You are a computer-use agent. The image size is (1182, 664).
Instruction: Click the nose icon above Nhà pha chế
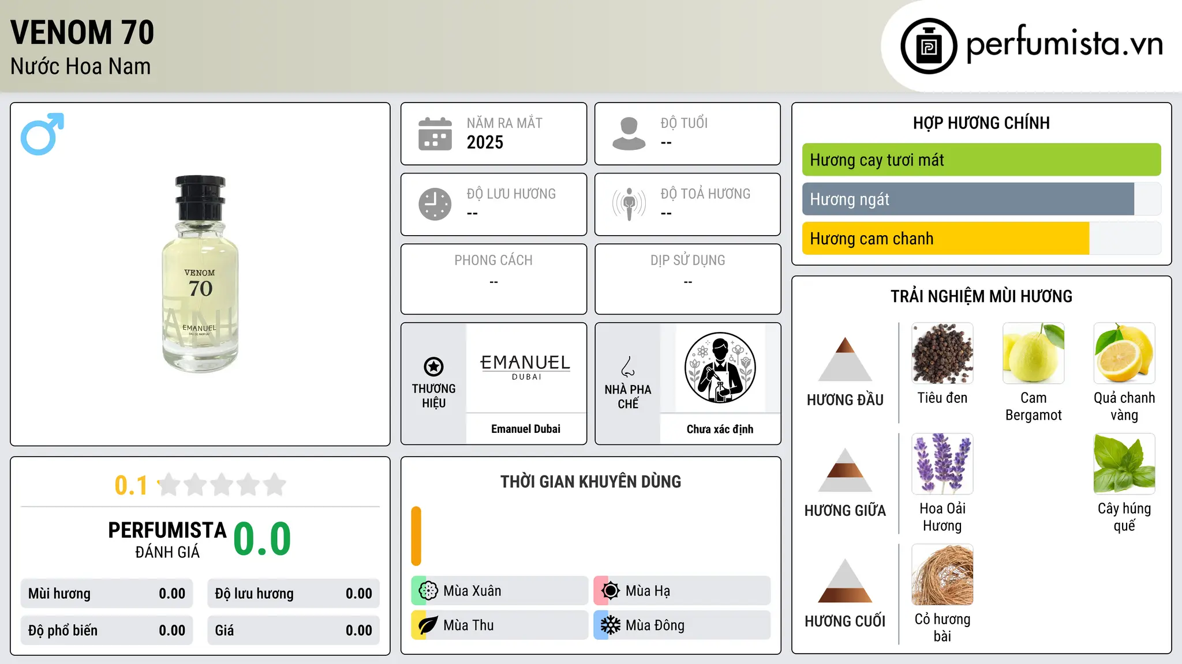click(628, 367)
